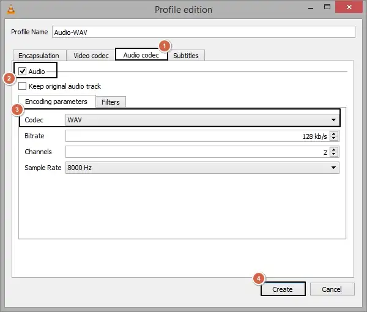Increase Channels with the up arrow
This screenshot has width=367, height=312.
[334, 149]
